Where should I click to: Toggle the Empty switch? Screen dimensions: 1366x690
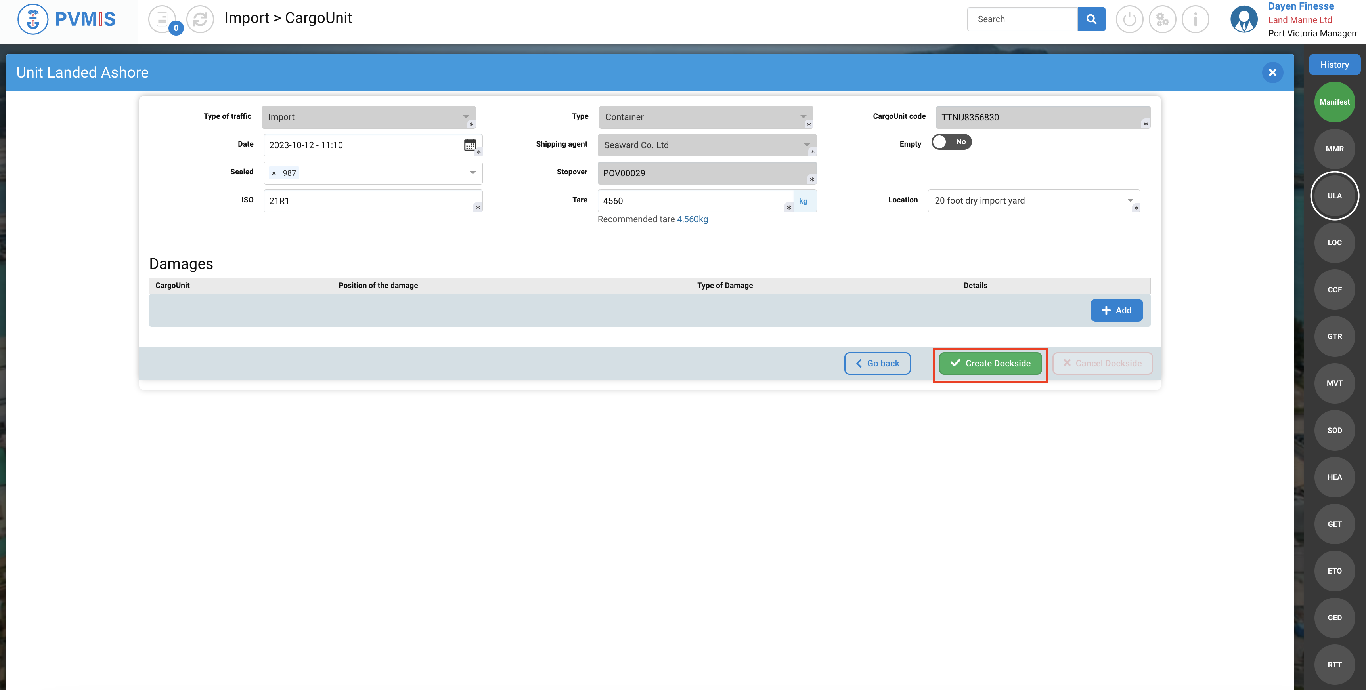coord(951,142)
